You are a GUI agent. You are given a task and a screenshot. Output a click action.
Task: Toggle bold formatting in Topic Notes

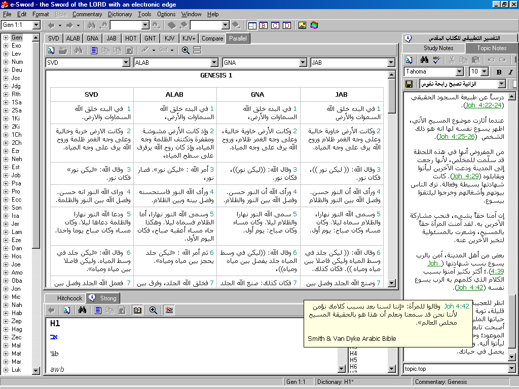(x=499, y=72)
